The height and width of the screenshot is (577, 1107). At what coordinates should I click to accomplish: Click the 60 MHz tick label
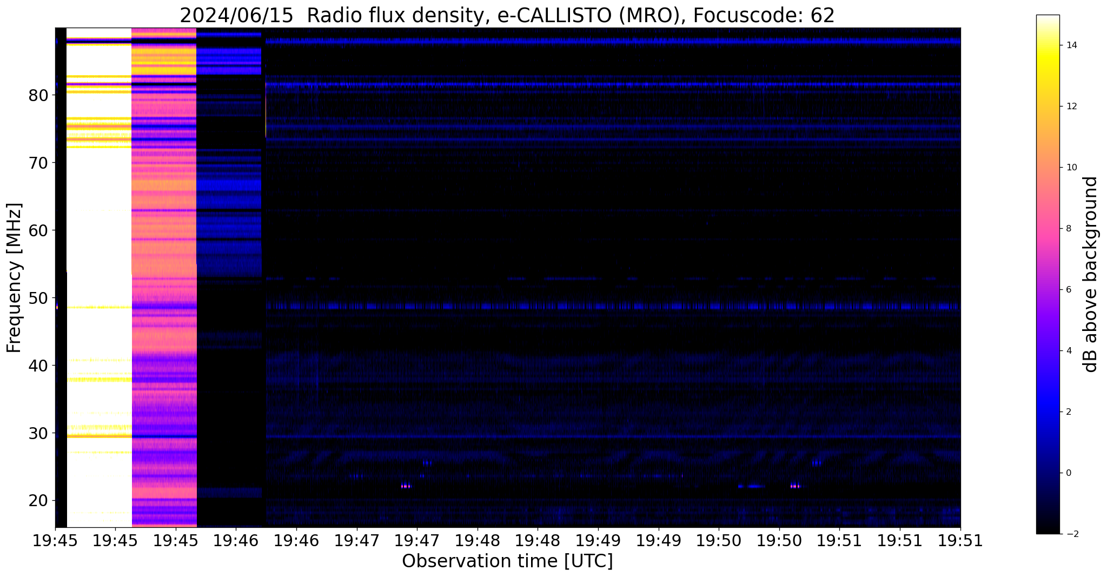[38, 230]
